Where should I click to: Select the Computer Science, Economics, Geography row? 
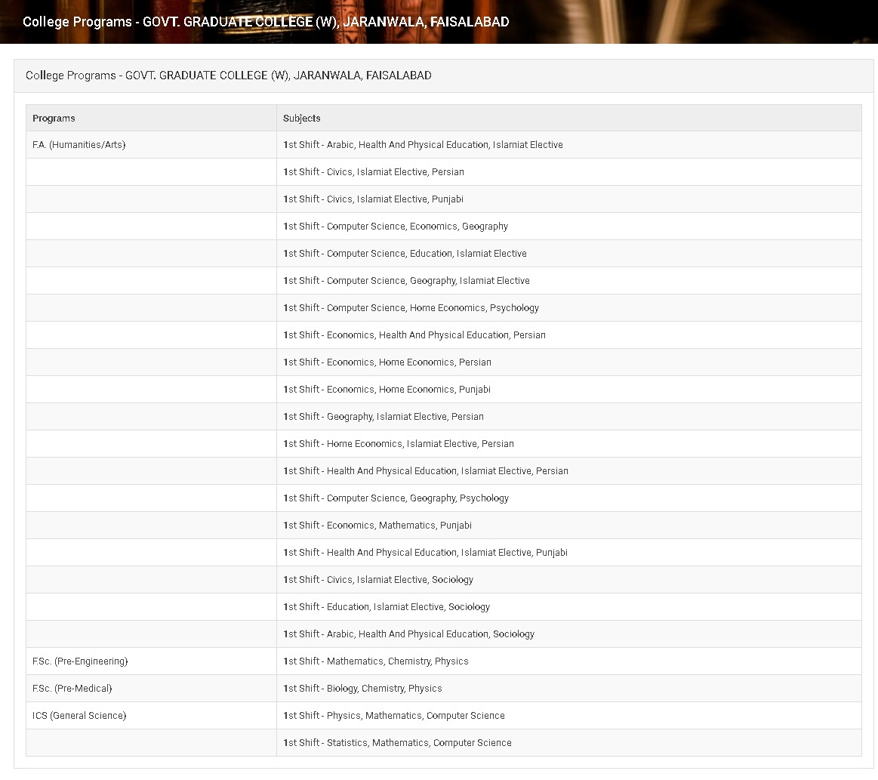[396, 227]
